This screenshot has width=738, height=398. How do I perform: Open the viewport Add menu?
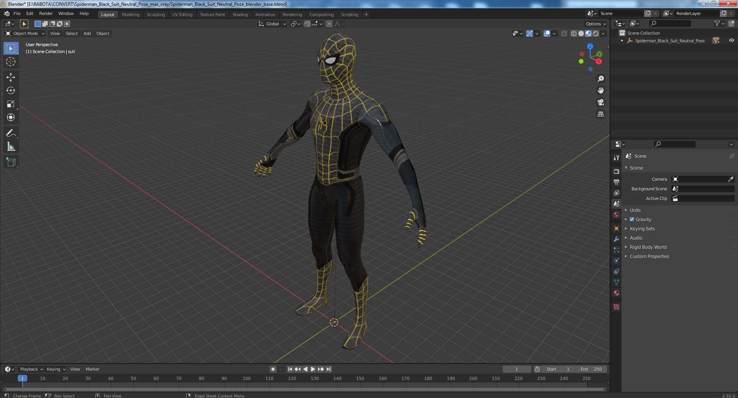tap(87, 33)
